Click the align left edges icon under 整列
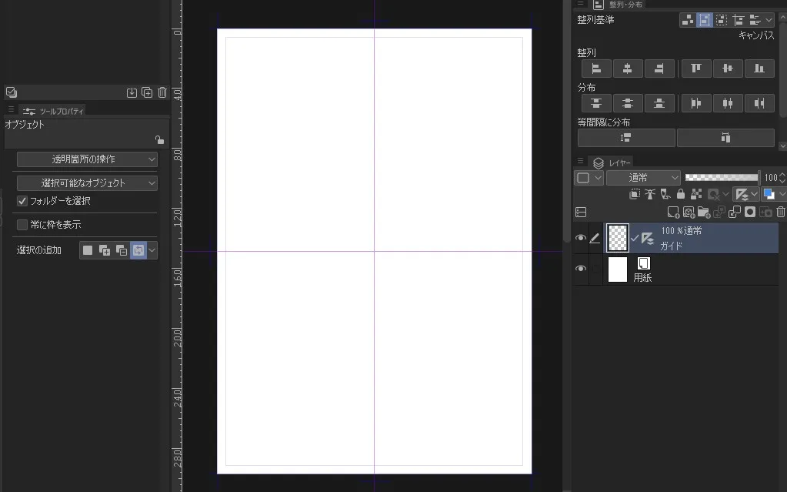Screen dimensions: 787x492 tap(596, 69)
